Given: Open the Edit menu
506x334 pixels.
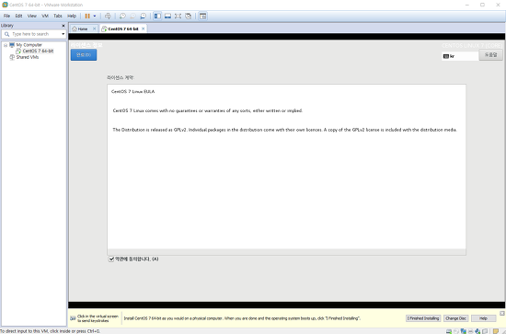Looking at the screenshot, I should click(x=18, y=16).
